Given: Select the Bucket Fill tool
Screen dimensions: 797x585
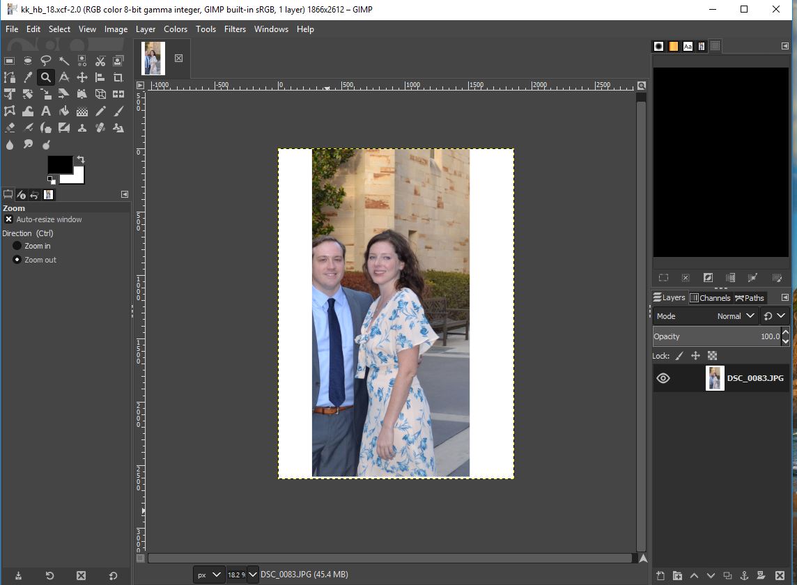Looking at the screenshot, I should (x=64, y=111).
